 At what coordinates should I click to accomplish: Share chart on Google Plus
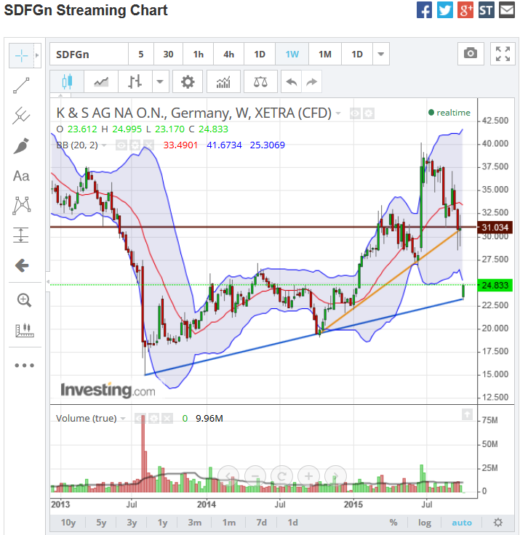click(465, 10)
